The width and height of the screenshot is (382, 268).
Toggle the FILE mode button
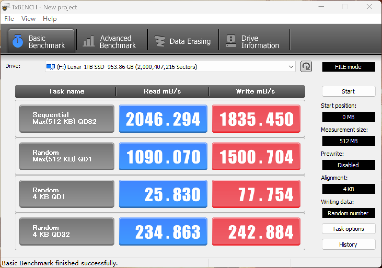click(x=348, y=67)
